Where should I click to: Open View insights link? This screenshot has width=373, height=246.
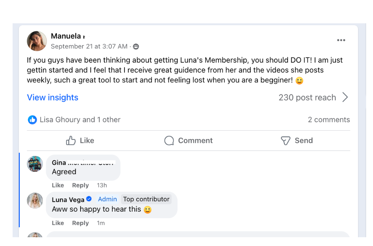click(52, 97)
